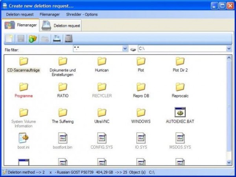The width and height of the screenshot is (236, 177).
Task: Select the Programme folder
Action: [24, 87]
